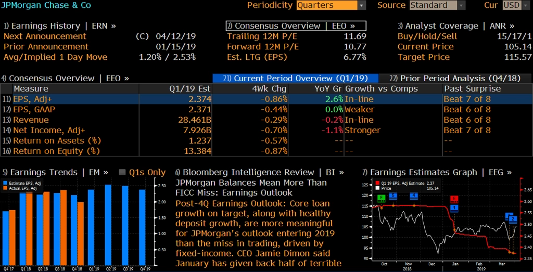Select the Return on Assets (%) row
This screenshot has height=272, width=533.
point(266,140)
